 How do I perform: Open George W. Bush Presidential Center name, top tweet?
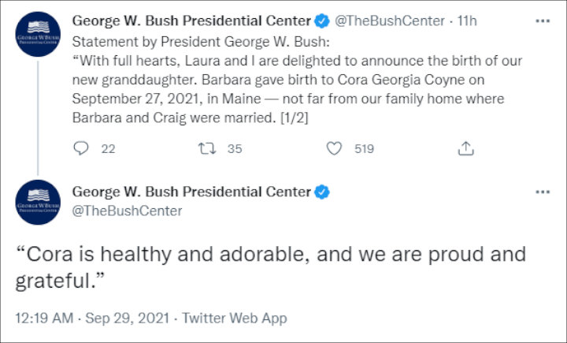pos(191,21)
